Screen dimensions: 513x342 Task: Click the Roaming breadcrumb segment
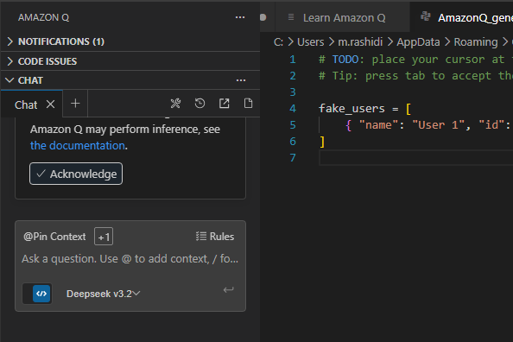[x=476, y=42]
